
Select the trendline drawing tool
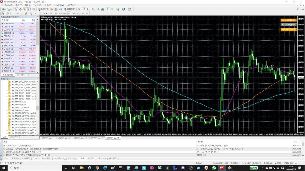coord(22,13)
